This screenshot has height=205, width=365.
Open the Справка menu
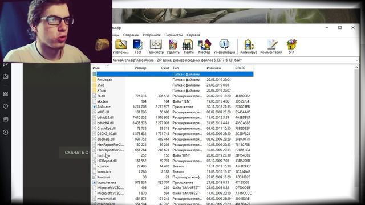pyautogui.click(x=193, y=35)
